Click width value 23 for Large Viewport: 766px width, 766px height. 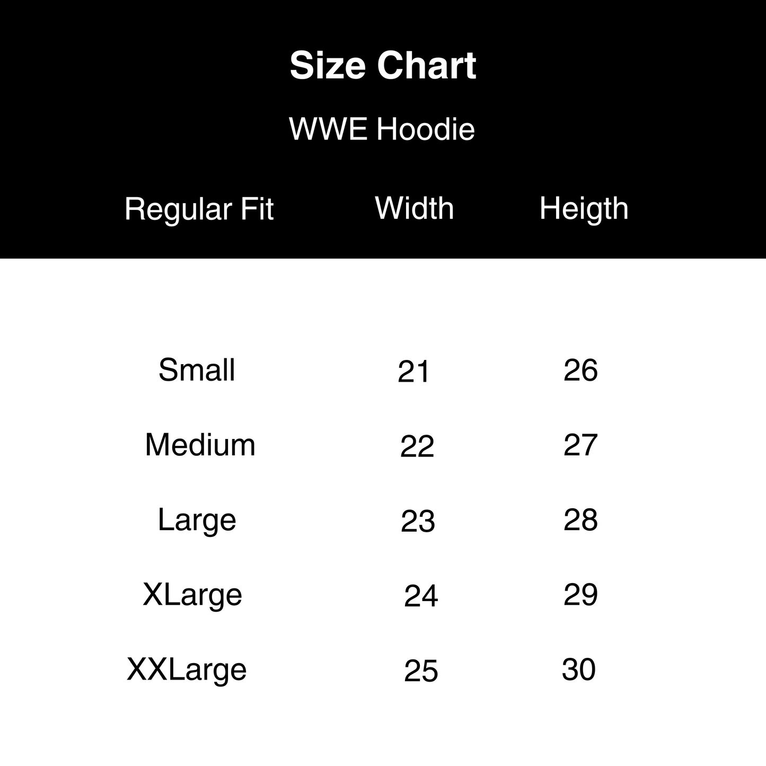click(x=418, y=522)
